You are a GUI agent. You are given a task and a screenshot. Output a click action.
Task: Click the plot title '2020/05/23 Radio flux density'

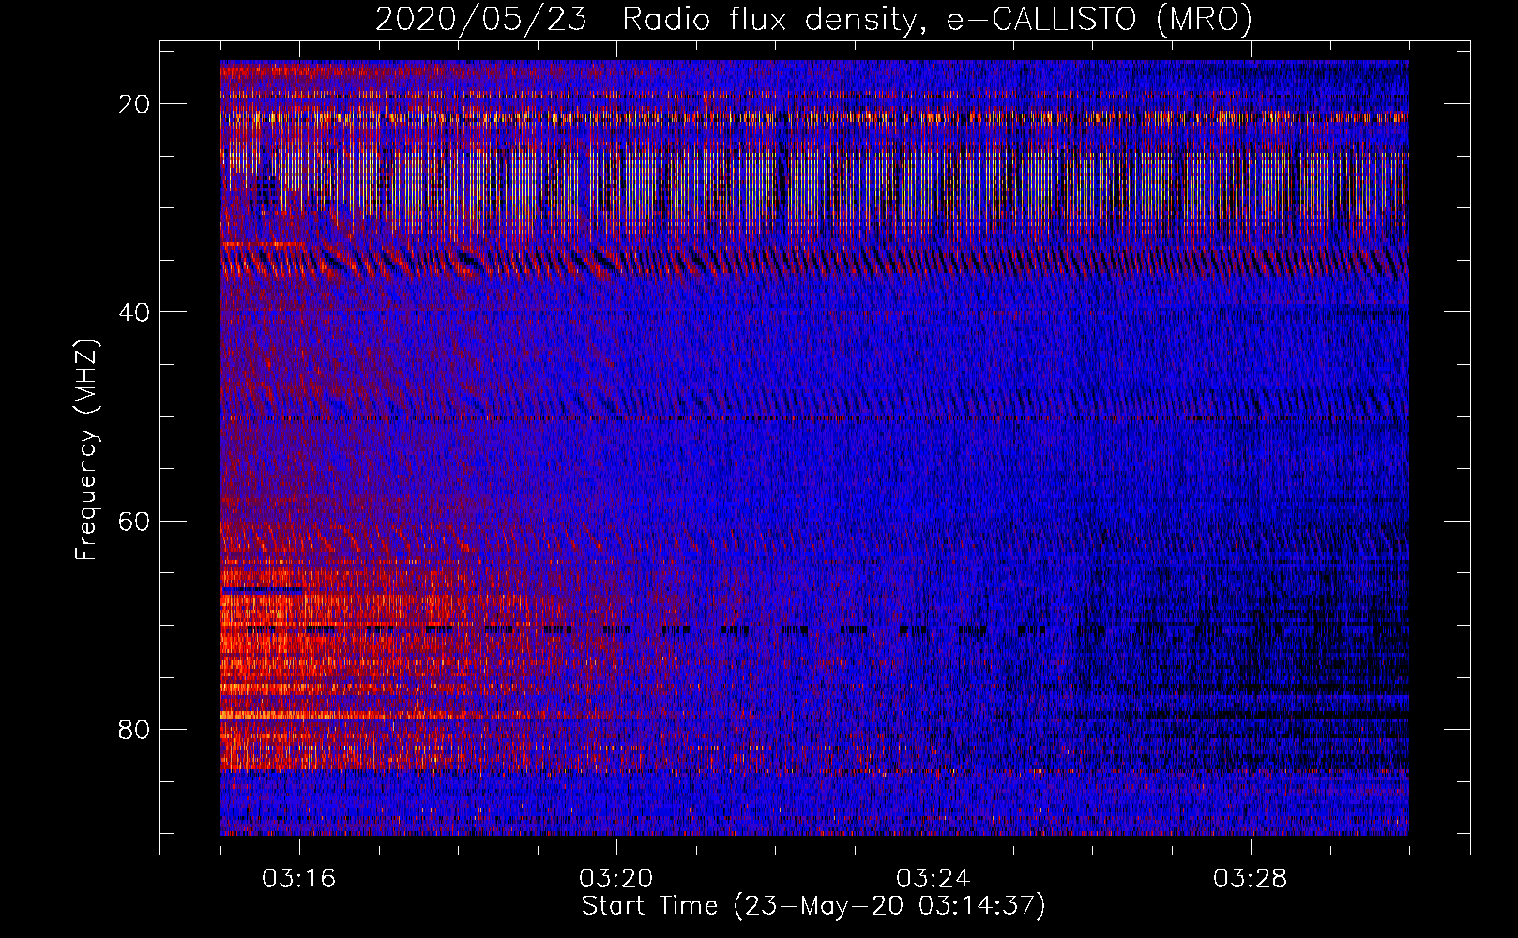point(813,19)
